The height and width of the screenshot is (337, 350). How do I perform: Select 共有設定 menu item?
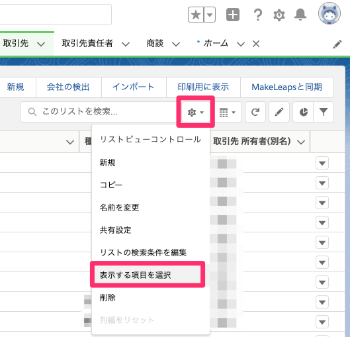[x=151, y=230]
